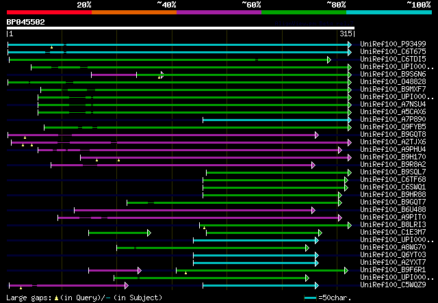Select the UniRef100_B9HR88 label
The height and width of the screenshot is (303, 438).
393,195
